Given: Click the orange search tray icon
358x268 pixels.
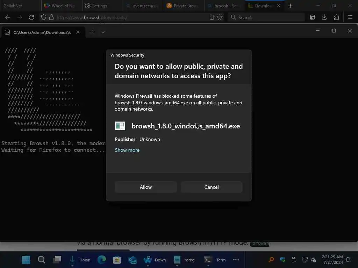Looking at the screenshot, I should (271, 260).
